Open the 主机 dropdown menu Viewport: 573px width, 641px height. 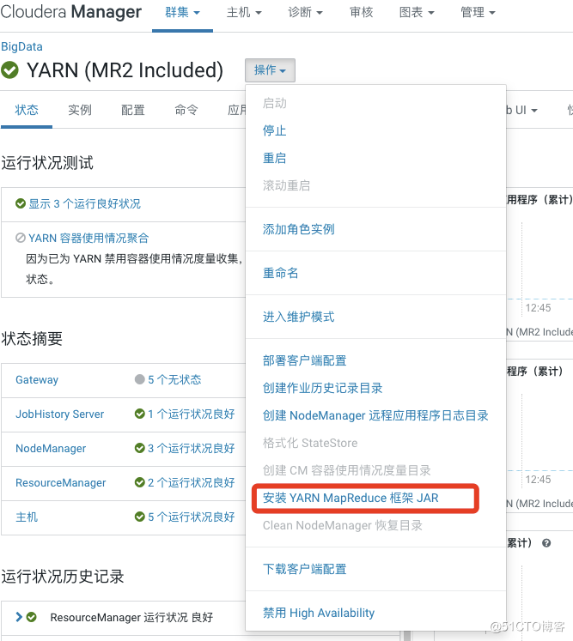point(244,13)
